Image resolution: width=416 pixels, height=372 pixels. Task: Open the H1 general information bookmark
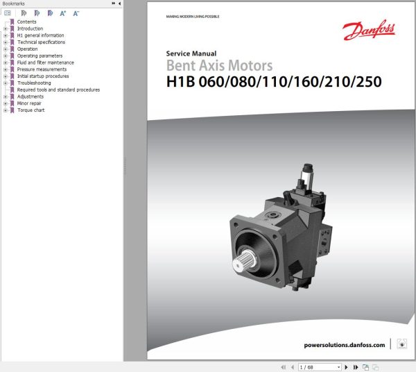click(x=40, y=35)
